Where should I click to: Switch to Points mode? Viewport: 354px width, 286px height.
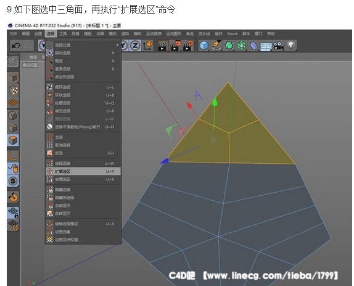pos(13,116)
